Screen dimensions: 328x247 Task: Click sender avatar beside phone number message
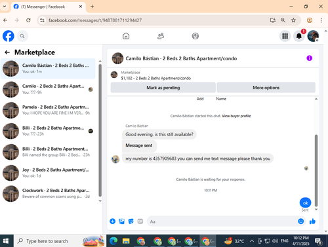pos(115,159)
